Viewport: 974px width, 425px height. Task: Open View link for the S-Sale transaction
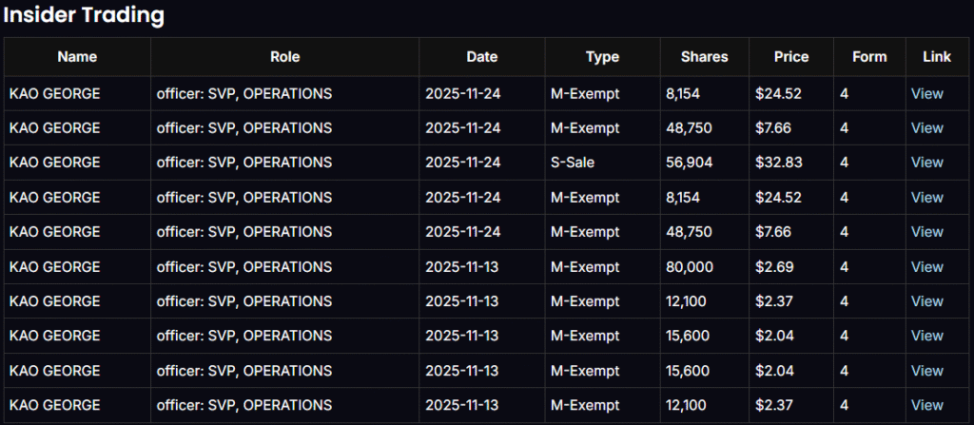926,163
